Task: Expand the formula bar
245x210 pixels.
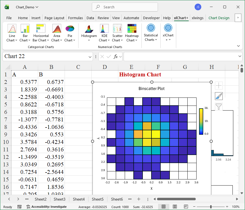Action: (x=240, y=56)
